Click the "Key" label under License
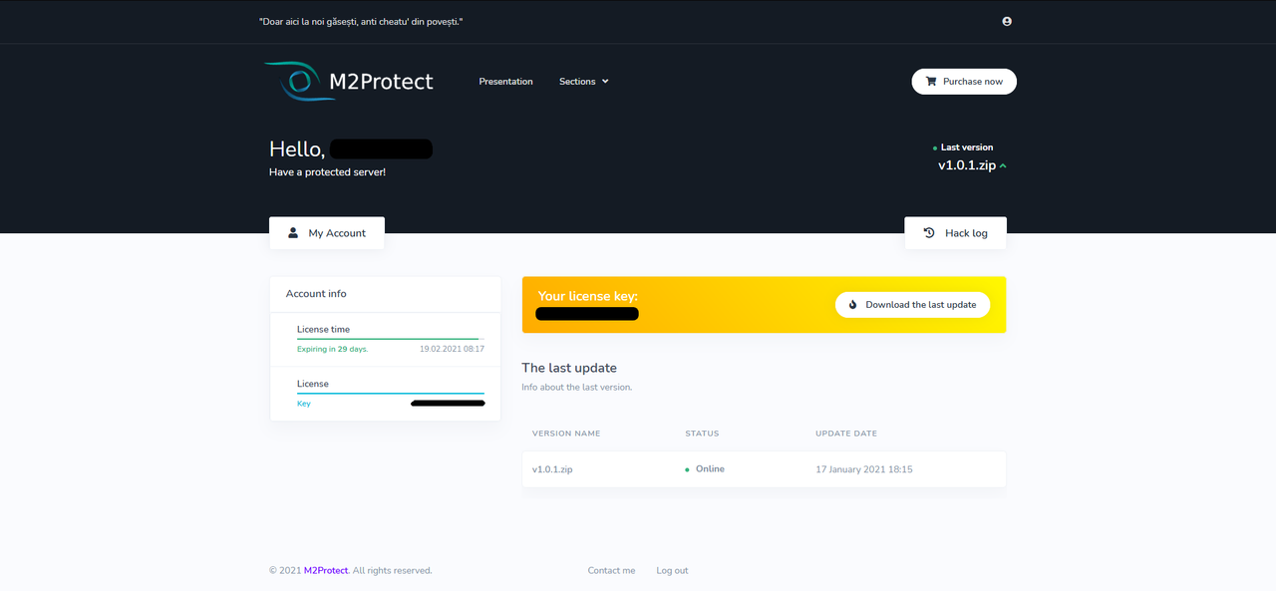 pyautogui.click(x=304, y=404)
